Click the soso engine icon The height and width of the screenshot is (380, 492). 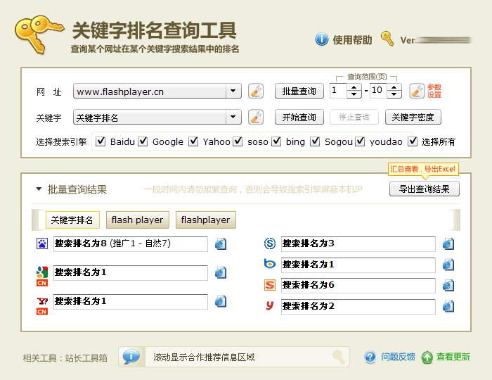[x=269, y=243]
